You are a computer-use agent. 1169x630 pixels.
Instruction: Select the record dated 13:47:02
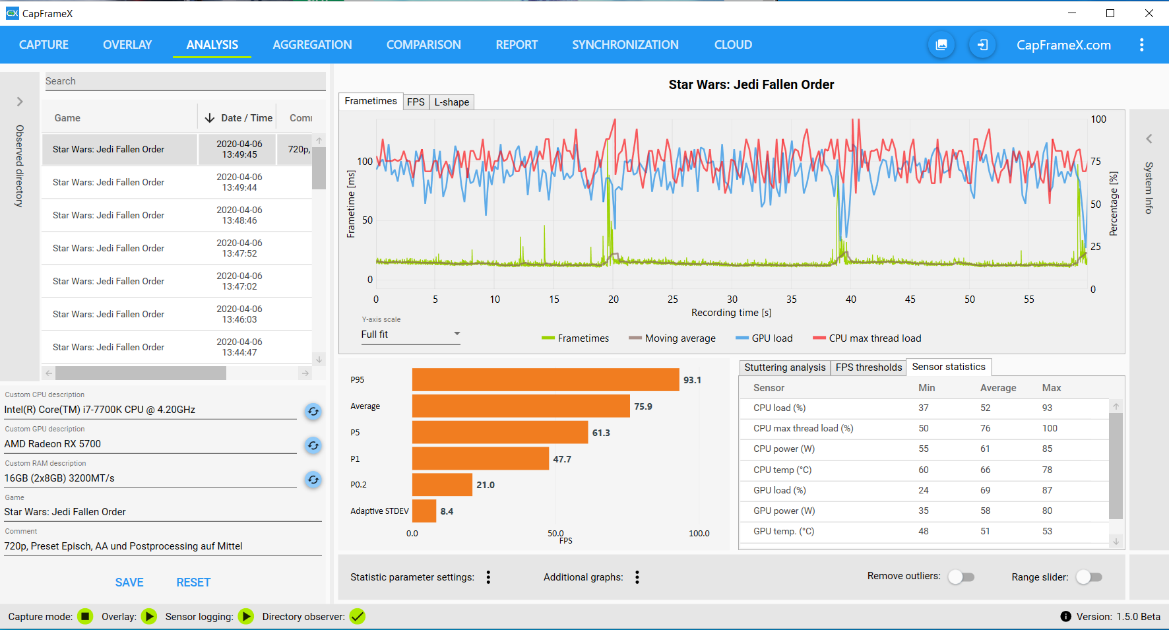tap(177, 281)
